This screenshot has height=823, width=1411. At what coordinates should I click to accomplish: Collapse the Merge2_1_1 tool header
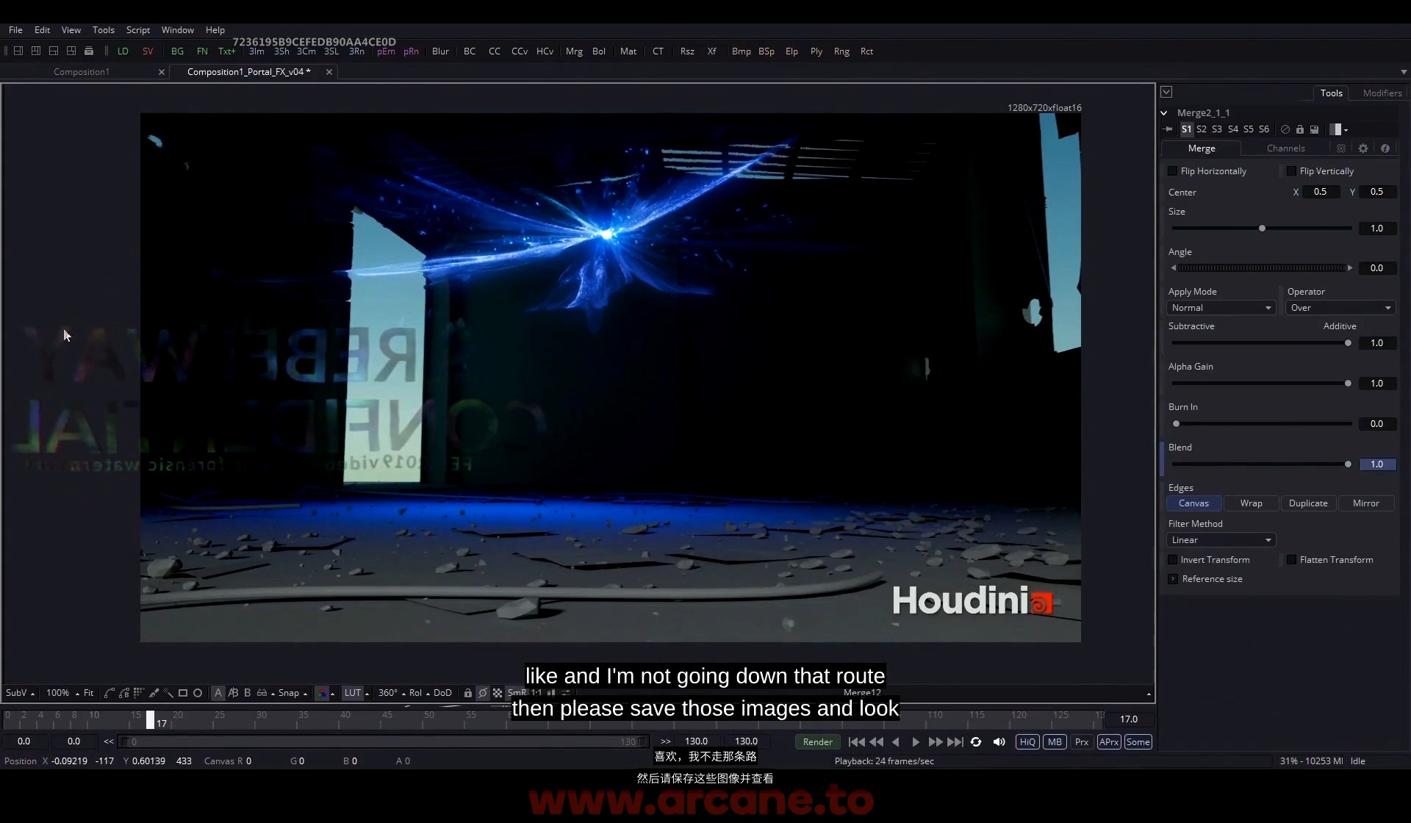click(x=1164, y=113)
